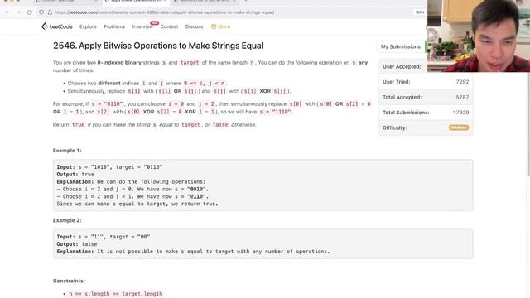The height and width of the screenshot is (298, 530).
Task: Click the 'For example, if s = "0110"' sentence
Action: (212, 108)
